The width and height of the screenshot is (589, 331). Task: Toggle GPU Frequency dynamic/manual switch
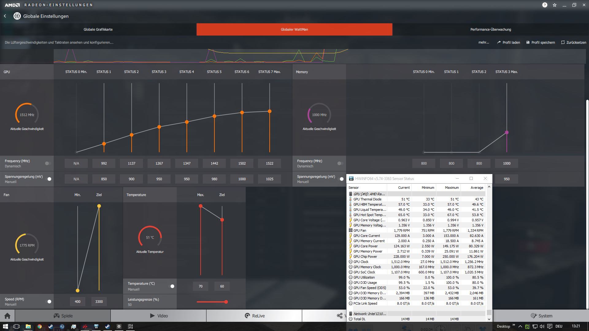click(48, 163)
